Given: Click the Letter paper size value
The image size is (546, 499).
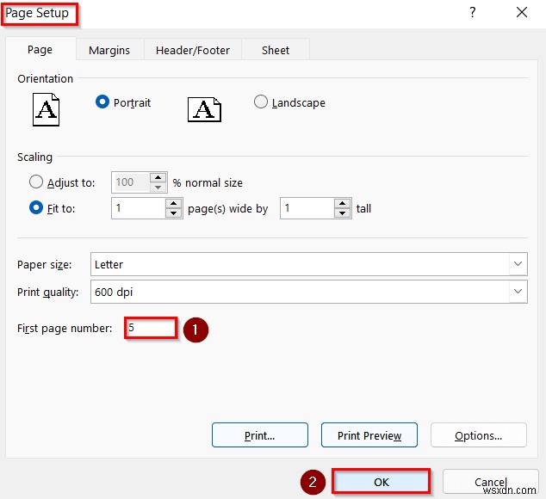Looking at the screenshot, I should pyautogui.click(x=109, y=264).
